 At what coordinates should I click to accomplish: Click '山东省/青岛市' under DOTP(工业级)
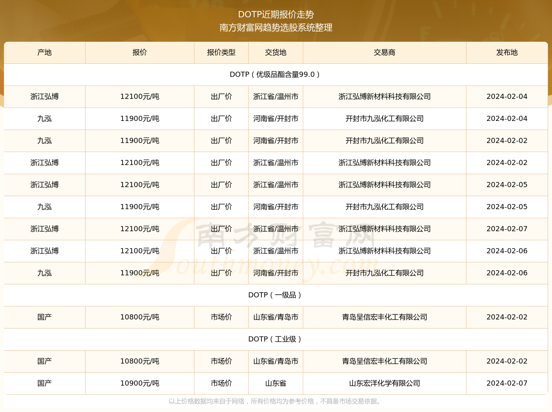coord(276,361)
